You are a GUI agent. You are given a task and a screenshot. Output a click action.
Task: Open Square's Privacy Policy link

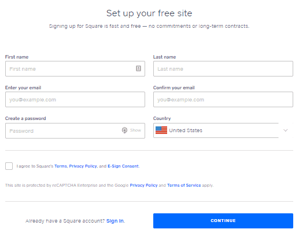83,166
